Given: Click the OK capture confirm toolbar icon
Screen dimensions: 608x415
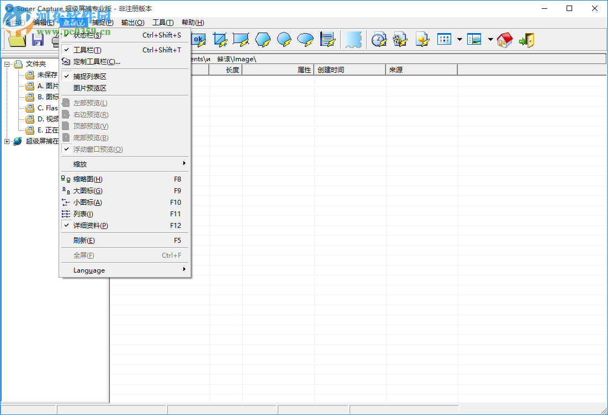Looking at the screenshot, I should click(198, 39).
